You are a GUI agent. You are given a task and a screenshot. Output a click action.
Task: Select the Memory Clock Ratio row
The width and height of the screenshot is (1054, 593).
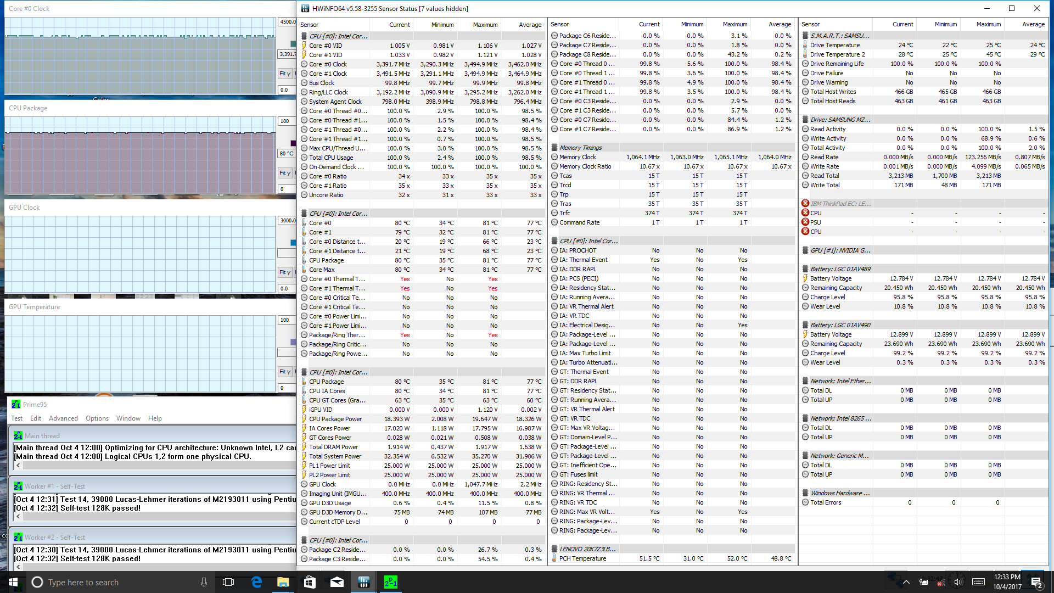(x=672, y=166)
